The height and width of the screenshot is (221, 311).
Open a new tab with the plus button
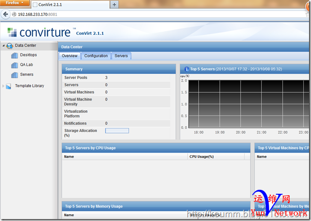(114, 4)
